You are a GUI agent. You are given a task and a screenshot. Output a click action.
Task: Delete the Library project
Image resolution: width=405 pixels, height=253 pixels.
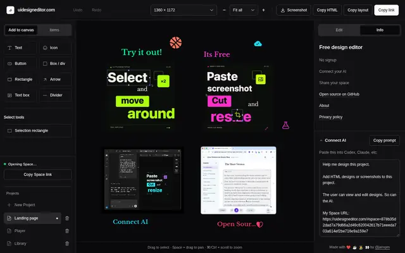point(67,244)
